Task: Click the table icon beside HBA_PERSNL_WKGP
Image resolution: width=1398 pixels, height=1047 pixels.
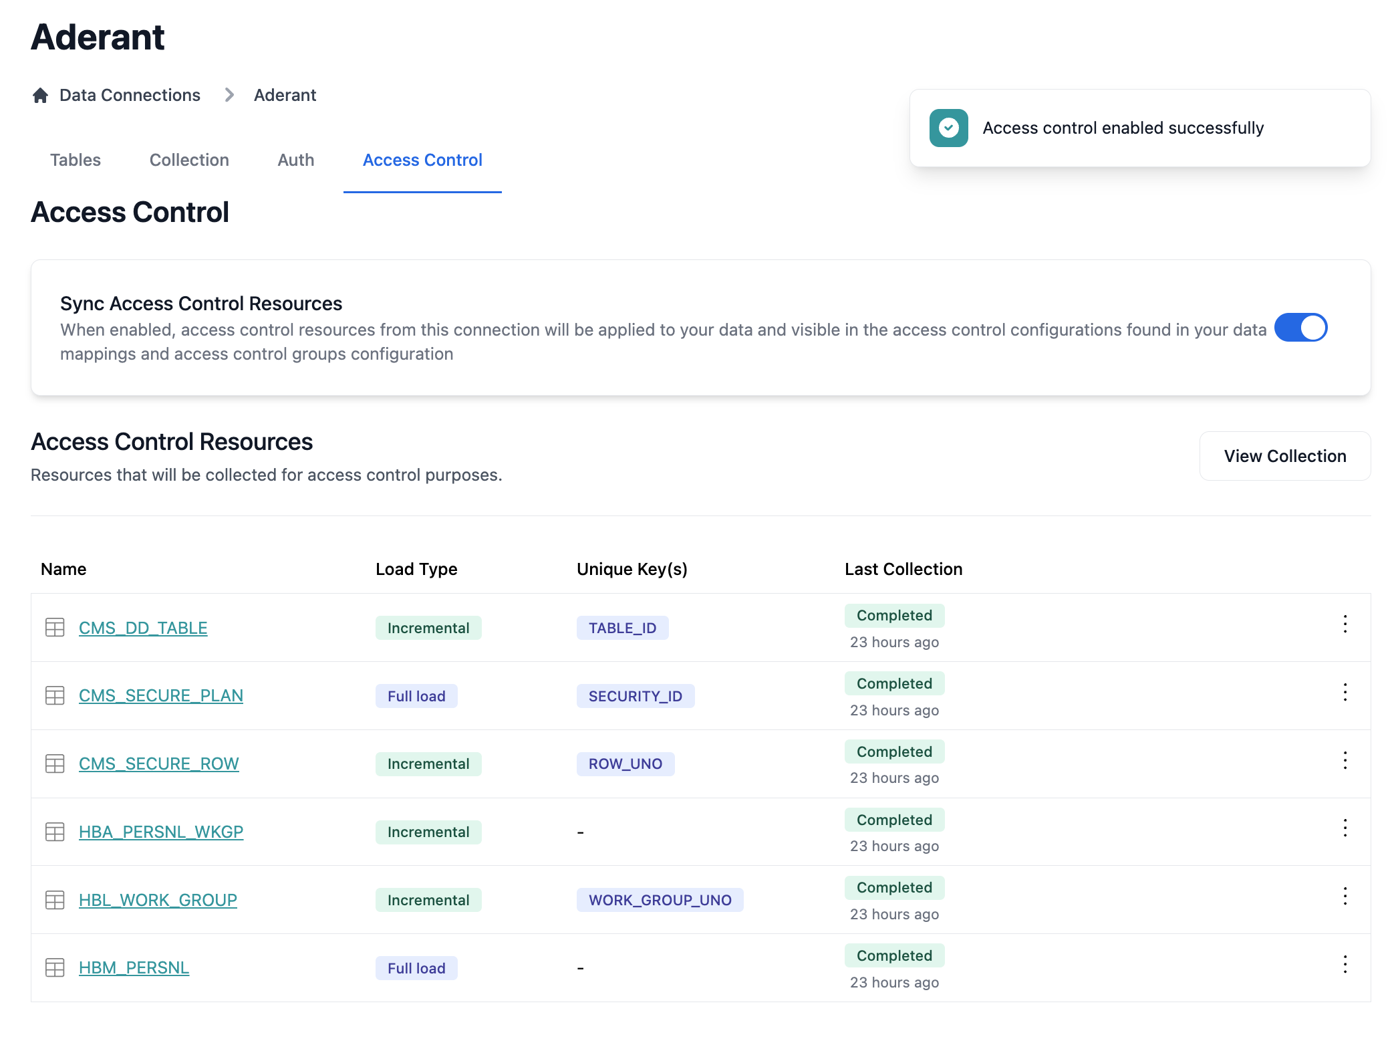Action: coord(55,832)
